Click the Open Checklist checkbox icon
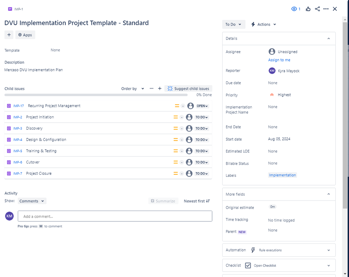Screen dimensions: 349x277 click(x=248, y=266)
